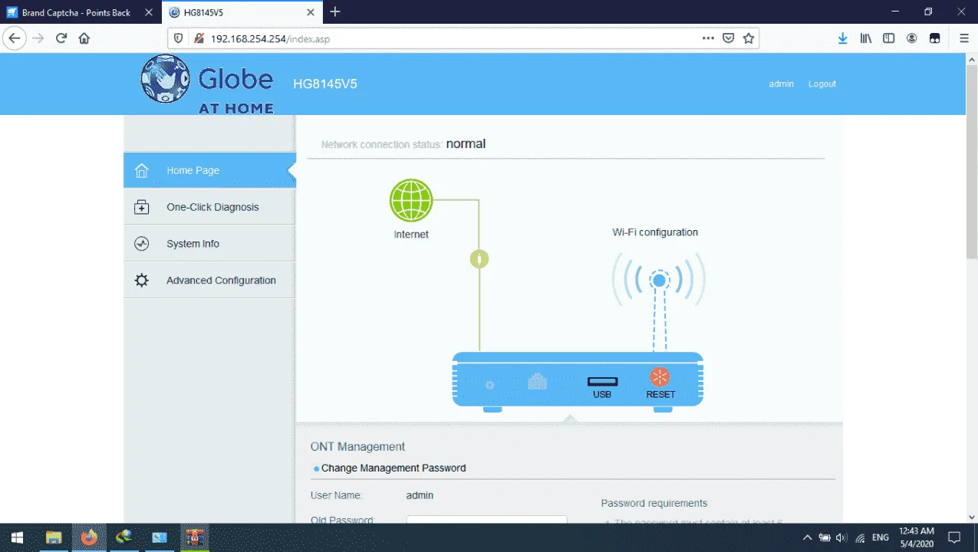Click the Wi-Fi configuration antenna icon

659,280
